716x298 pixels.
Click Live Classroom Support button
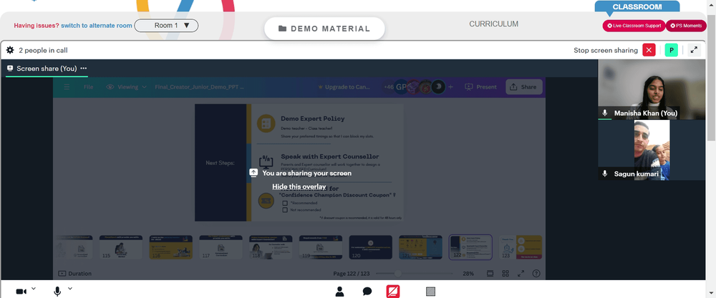pos(634,26)
